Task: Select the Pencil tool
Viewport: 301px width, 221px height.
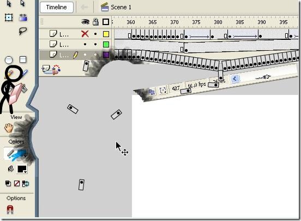Action: [10, 74]
